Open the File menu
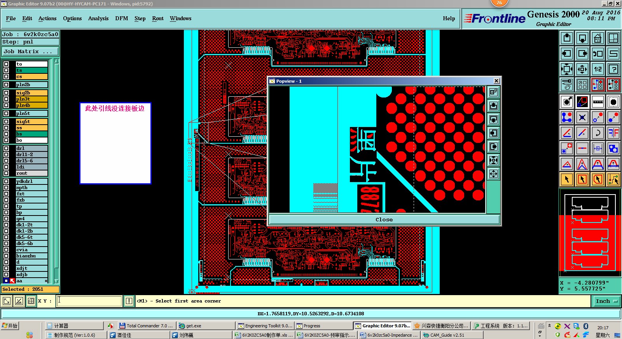 tap(11, 18)
